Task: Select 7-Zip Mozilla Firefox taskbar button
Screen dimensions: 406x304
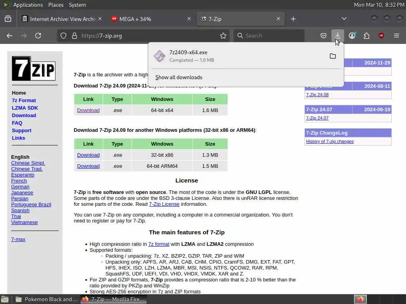Action: tap(113, 299)
